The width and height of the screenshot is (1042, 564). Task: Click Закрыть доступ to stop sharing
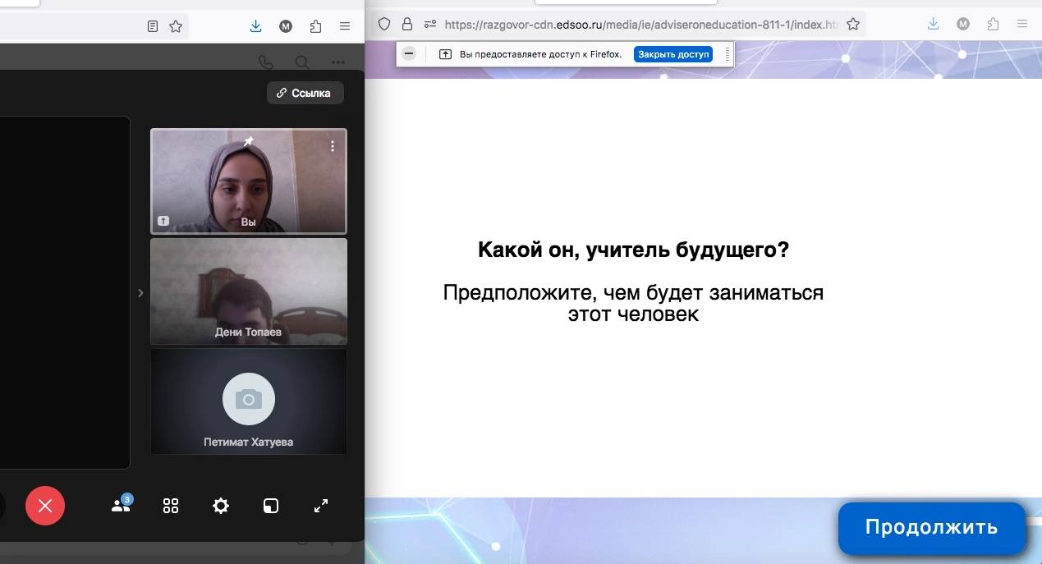tap(673, 54)
